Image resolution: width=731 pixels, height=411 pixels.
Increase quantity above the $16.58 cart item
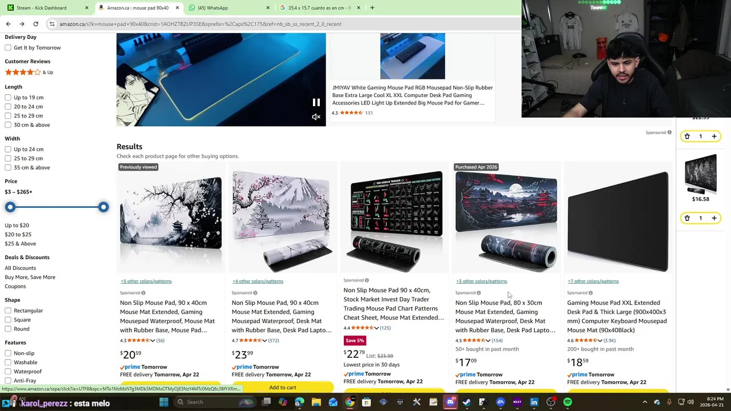coord(714,136)
